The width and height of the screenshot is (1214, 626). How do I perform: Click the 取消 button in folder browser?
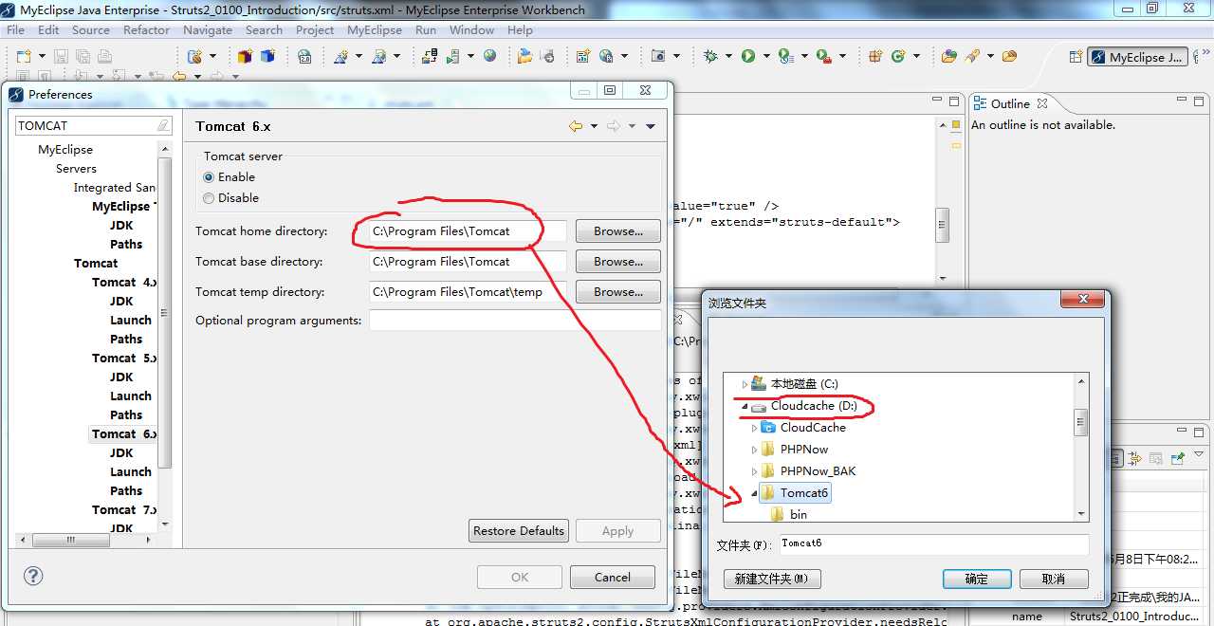pos(1053,579)
